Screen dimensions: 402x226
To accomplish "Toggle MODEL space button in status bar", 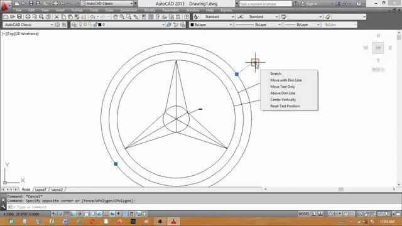I will click(304, 213).
